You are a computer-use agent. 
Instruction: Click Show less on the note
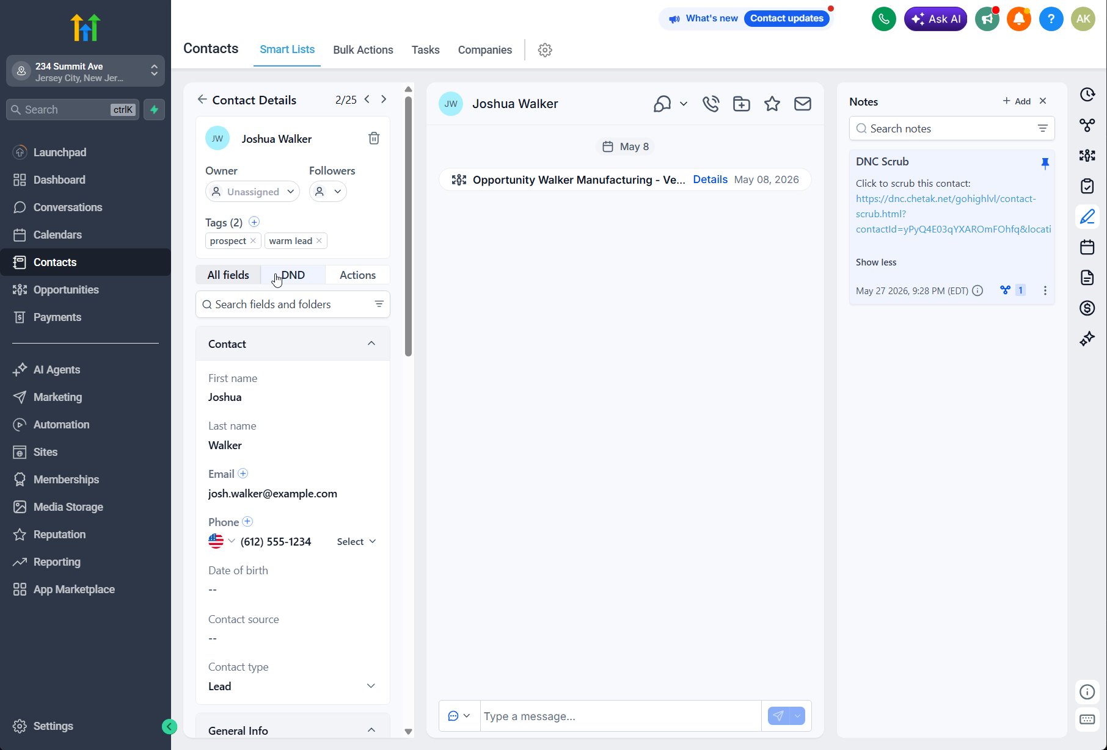pos(876,262)
